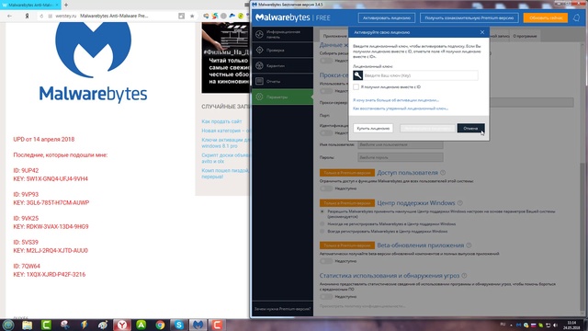Open the Scan (Проверка) icon in sidebar
The height and width of the screenshot is (331, 588).
259,50
